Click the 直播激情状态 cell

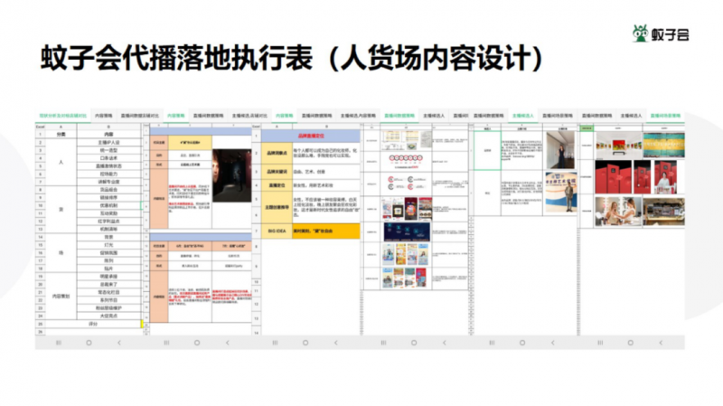click(108, 166)
